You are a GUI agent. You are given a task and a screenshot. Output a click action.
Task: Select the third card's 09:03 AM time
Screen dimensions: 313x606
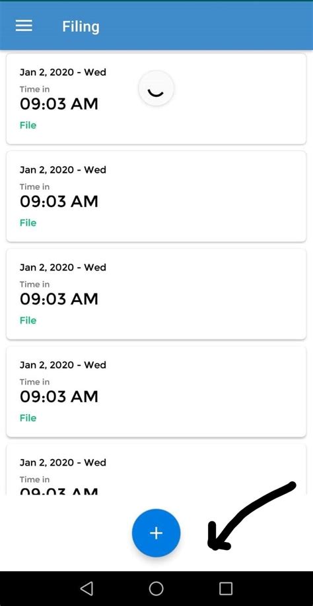coord(59,299)
